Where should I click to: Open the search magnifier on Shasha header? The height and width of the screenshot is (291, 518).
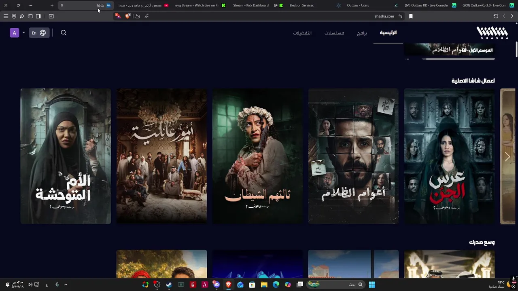(64, 33)
